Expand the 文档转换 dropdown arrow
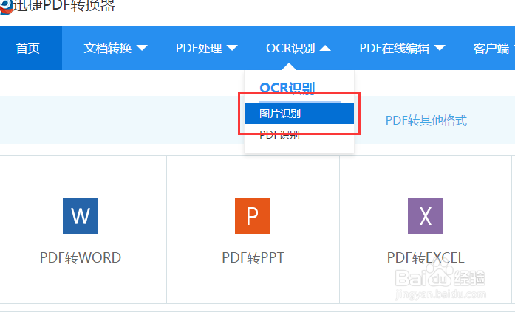Viewport: 515px width, 312px height. [142, 48]
